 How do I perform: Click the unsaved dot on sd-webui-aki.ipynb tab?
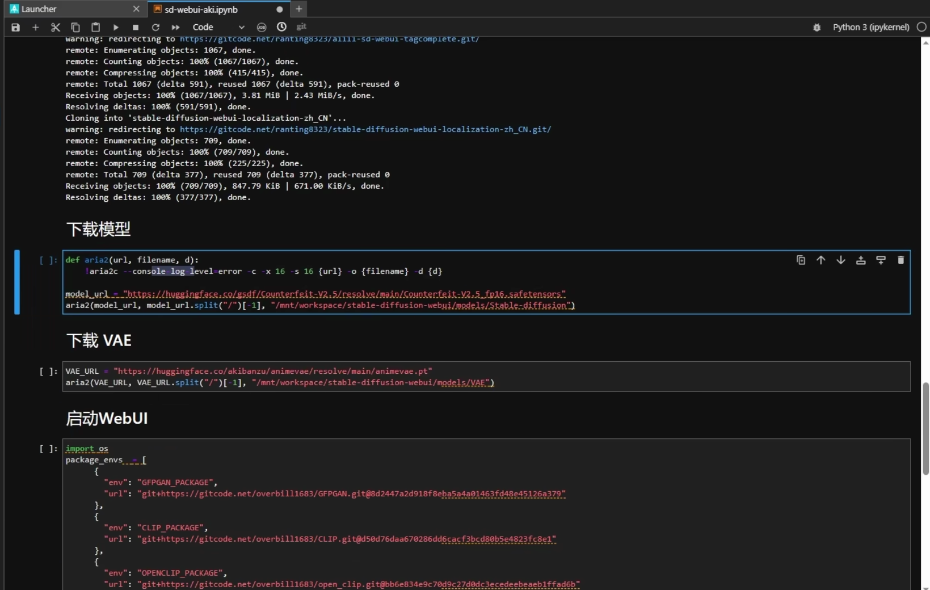279,9
